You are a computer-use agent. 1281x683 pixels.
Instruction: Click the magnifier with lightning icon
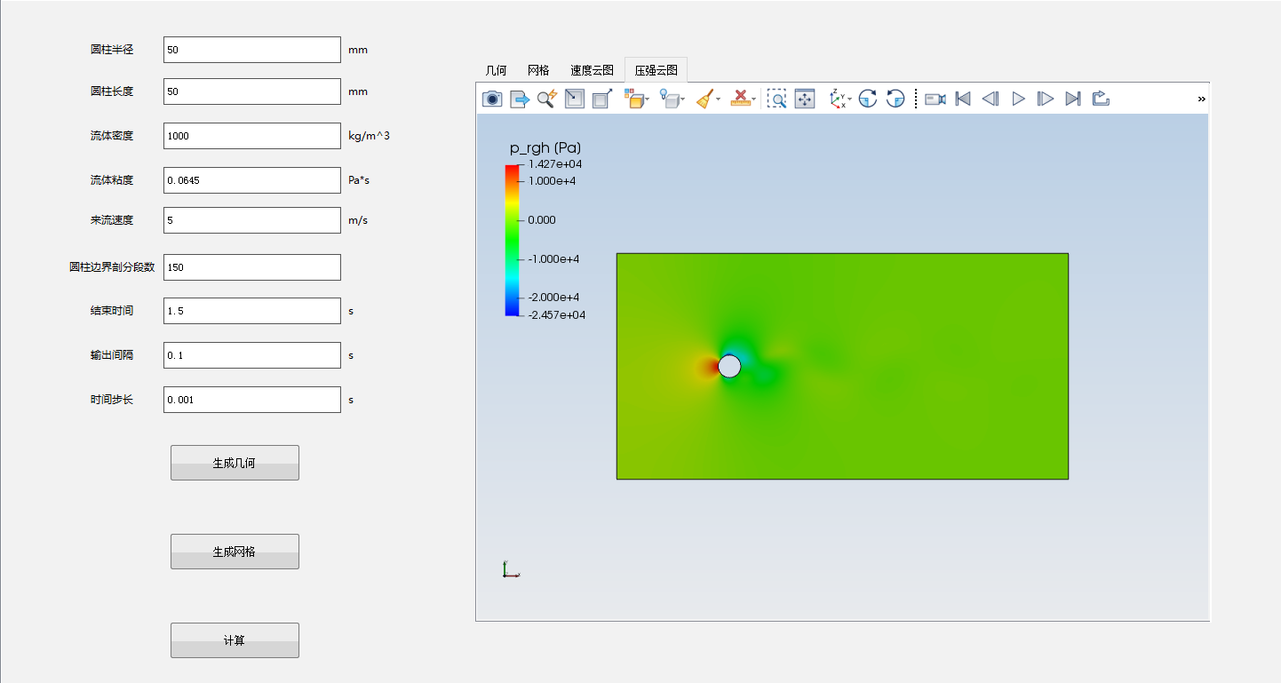547,99
